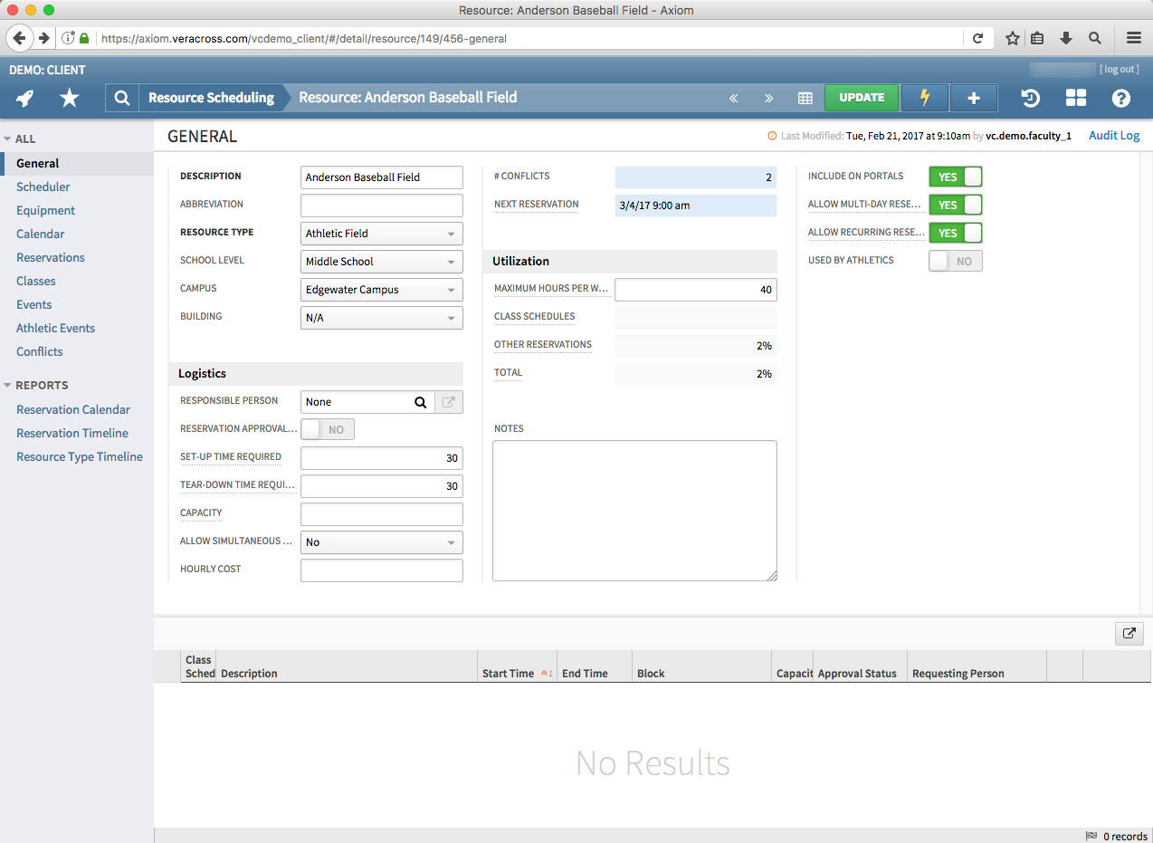Turn on the Used by Athletics toggle
The image size is (1153, 843).
tap(955, 261)
